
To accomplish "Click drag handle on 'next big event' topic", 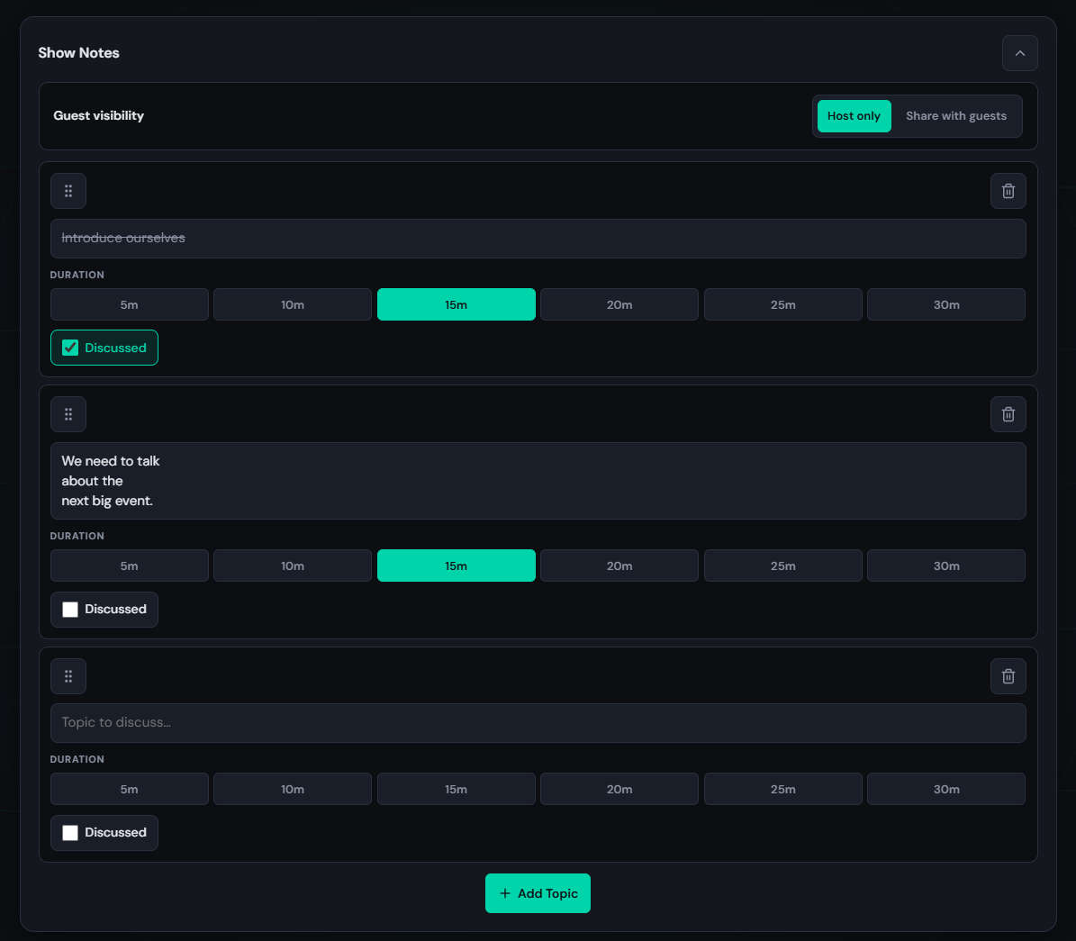I will coord(68,414).
